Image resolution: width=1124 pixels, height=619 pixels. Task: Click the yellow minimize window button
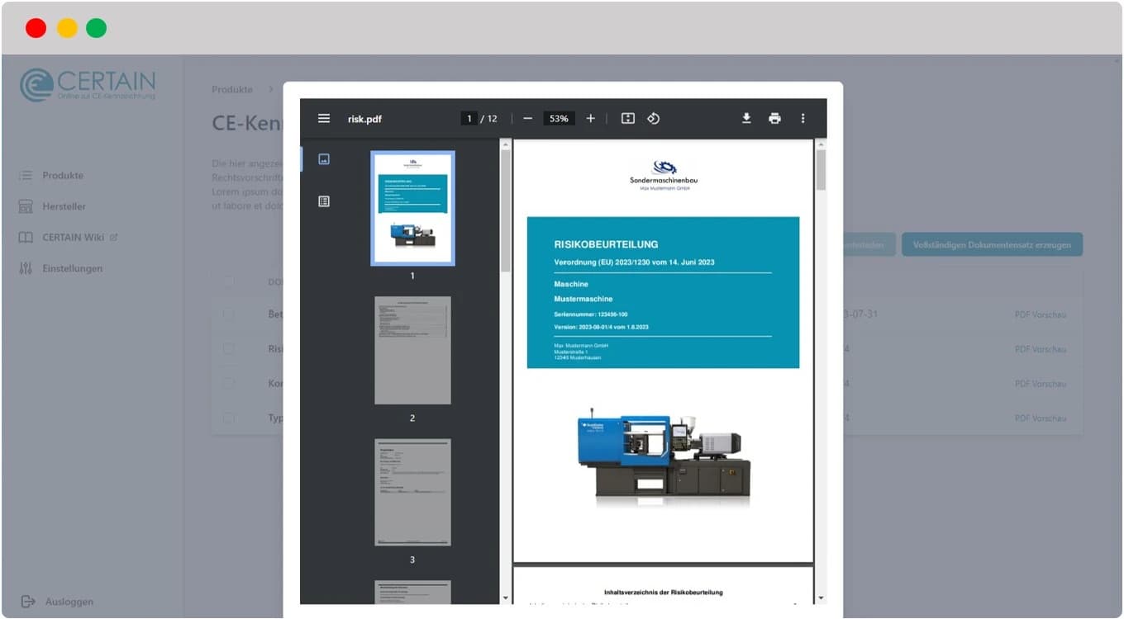(x=67, y=28)
